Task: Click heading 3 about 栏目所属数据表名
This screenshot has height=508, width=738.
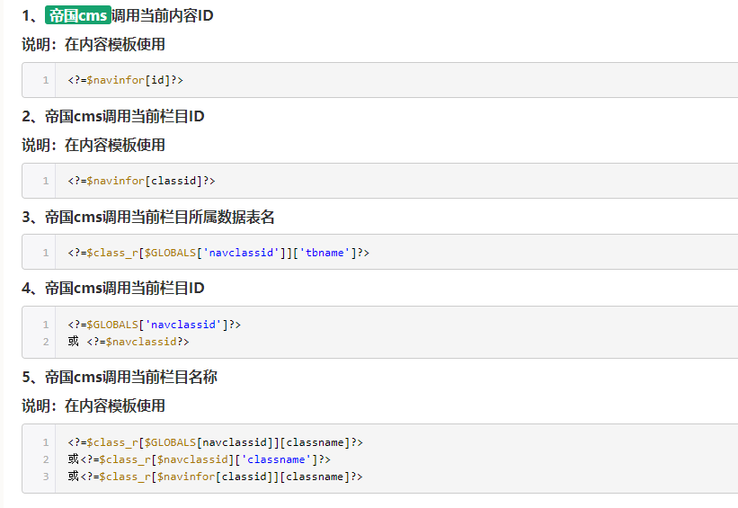Action: [148, 217]
